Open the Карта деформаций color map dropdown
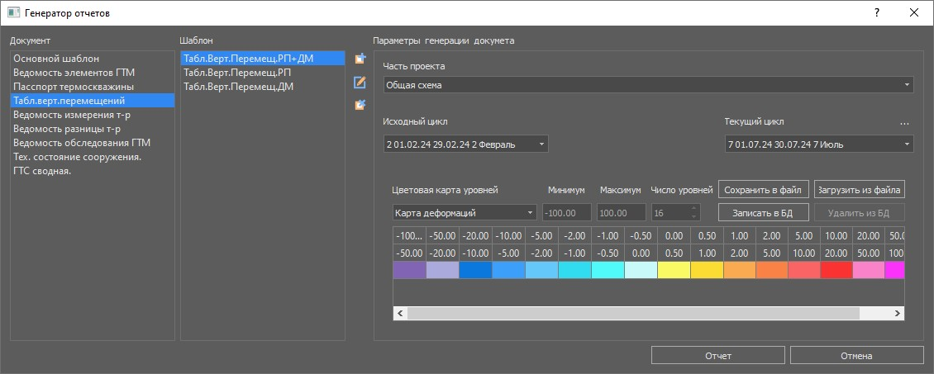The width and height of the screenshot is (934, 374). click(465, 212)
